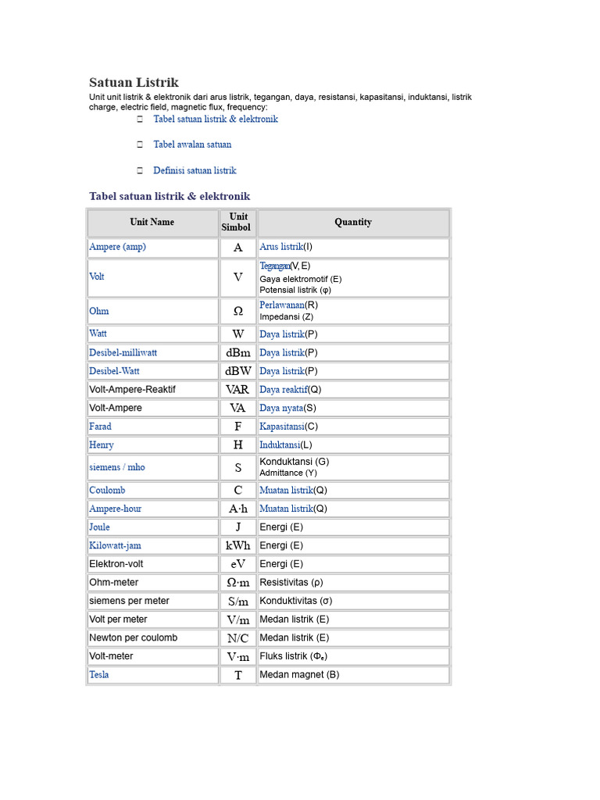Click the Tesla unit link
The image size is (600, 800).
99,674
